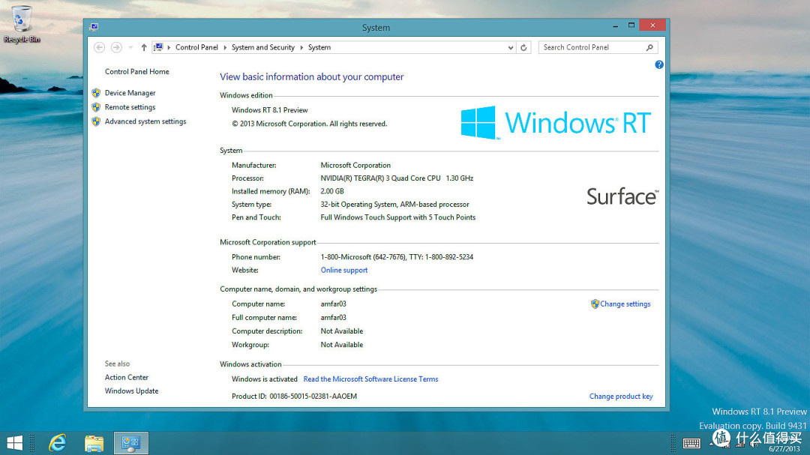The width and height of the screenshot is (810, 455).
Task: Open Remote settings link
Action: [x=130, y=107]
